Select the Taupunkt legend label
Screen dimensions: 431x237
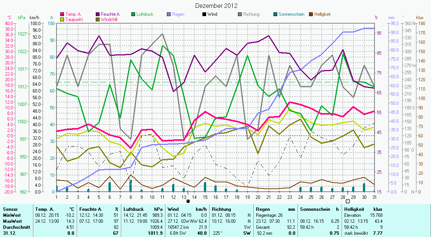pyautogui.click(x=73, y=19)
